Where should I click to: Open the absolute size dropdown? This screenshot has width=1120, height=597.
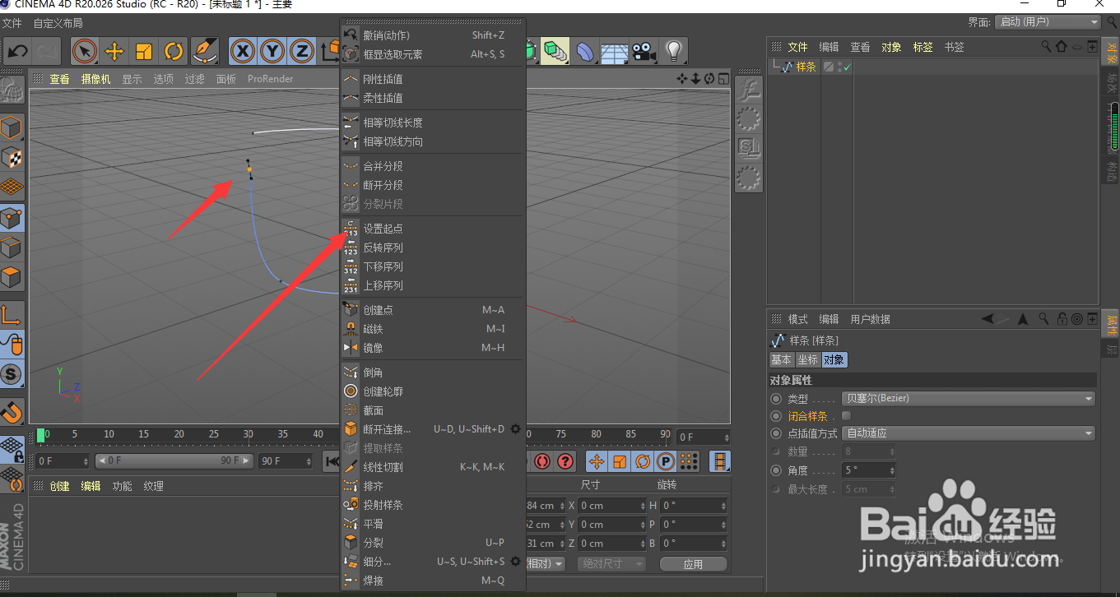[x=611, y=563]
